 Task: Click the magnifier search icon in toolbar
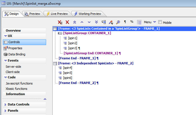[118, 22]
